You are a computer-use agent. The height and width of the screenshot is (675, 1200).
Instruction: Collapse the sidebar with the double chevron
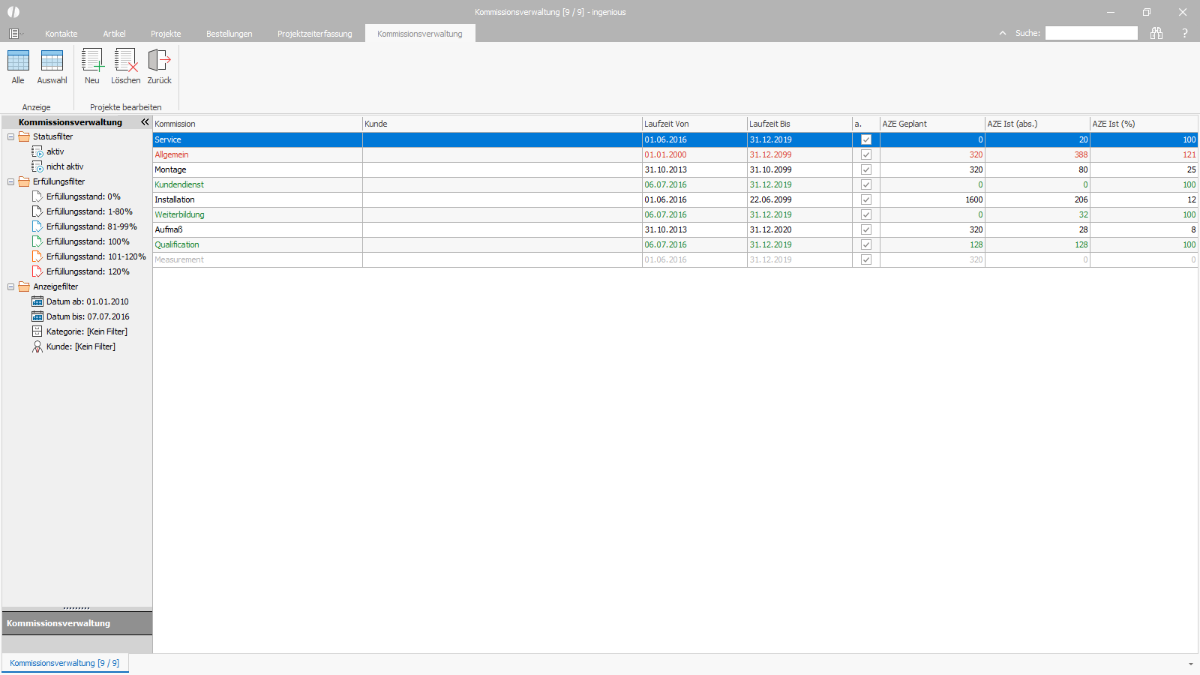point(145,121)
